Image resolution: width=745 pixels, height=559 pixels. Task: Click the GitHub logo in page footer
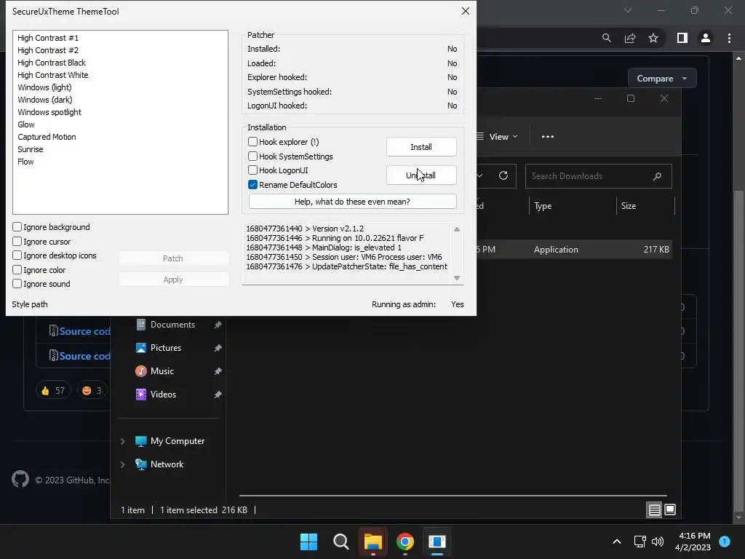[x=20, y=479]
